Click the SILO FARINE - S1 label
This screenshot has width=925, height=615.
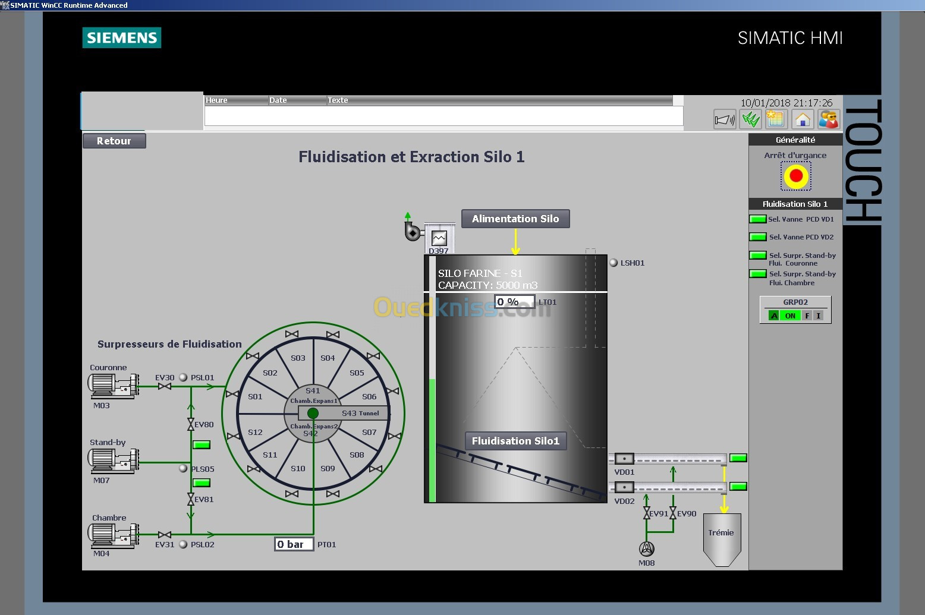(x=480, y=273)
